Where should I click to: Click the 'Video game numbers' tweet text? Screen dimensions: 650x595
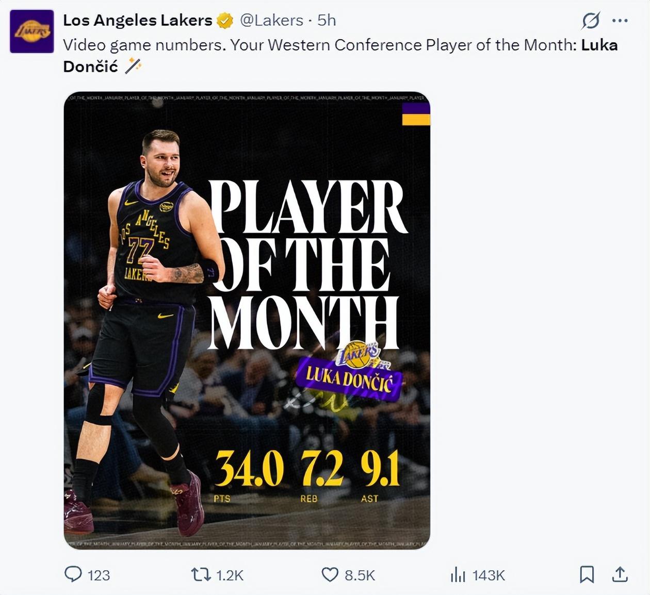[258, 45]
